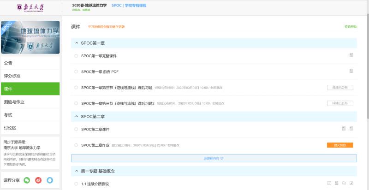Click the orange 提交阶段 button
The image size is (369, 190).
coord(340,145)
